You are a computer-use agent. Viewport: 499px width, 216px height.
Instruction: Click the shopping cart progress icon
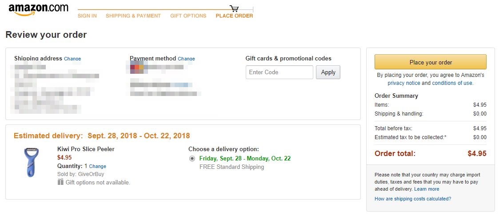point(234,8)
